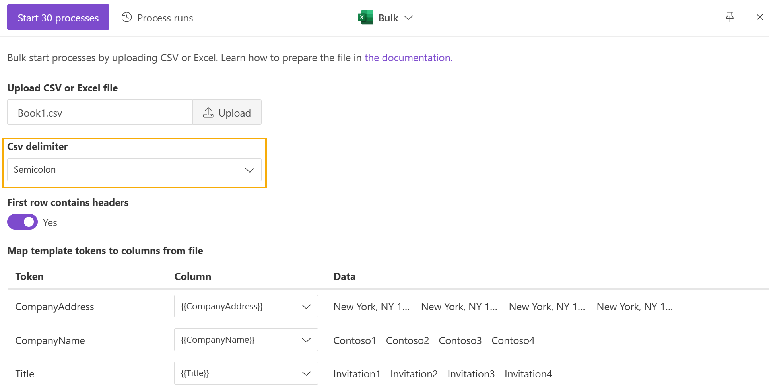Viewport: 769px width, 391px height.
Task: Pin the panel with the pin icon
Action: click(x=730, y=17)
